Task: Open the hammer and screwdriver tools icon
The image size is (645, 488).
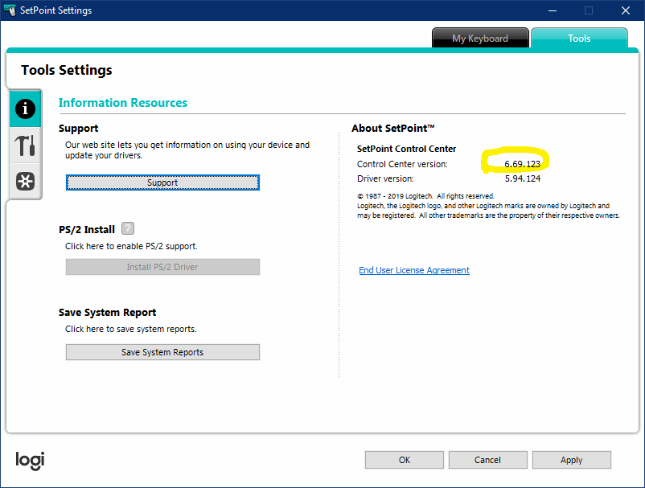Action: coord(25,146)
